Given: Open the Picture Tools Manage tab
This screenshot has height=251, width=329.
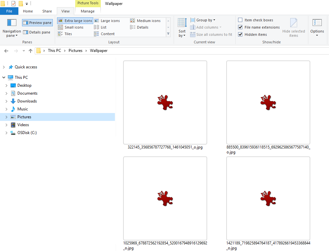Looking at the screenshot, I should click(x=87, y=11).
